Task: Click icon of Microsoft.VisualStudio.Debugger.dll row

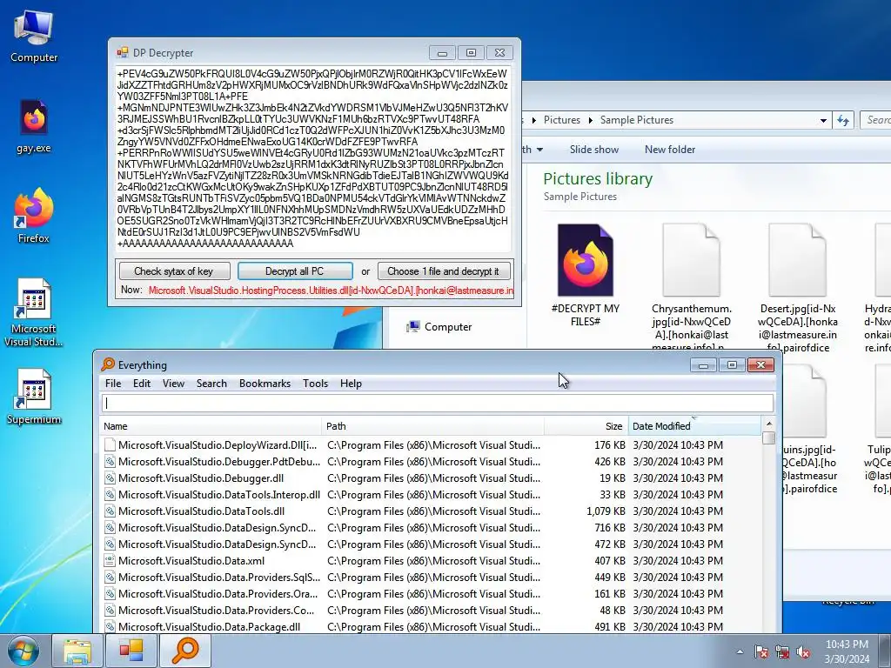Action: pos(111,478)
